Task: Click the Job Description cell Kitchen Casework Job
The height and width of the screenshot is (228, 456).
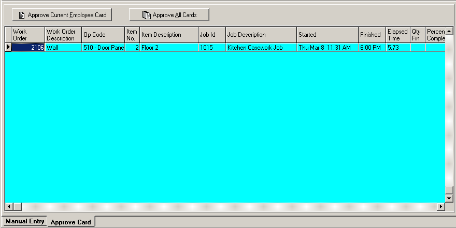Action: [x=261, y=47]
